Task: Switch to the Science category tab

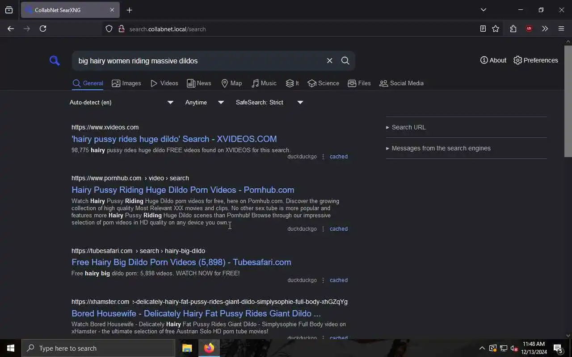Action: click(324, 83)
